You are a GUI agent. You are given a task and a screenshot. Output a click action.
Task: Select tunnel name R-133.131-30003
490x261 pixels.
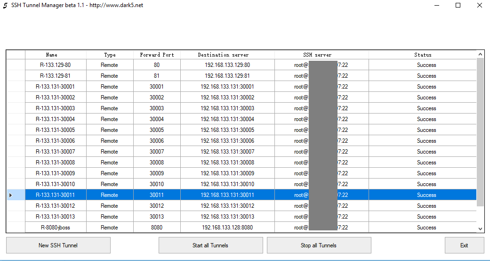(56, 108)
